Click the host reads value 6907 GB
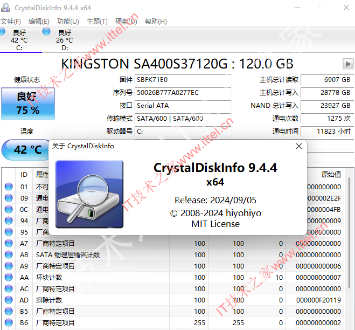Screen dimensions: 355x330 point(327,80)
